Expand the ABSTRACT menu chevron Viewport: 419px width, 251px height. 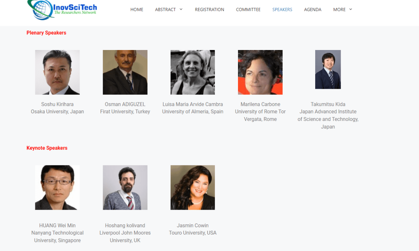point(181,9)
